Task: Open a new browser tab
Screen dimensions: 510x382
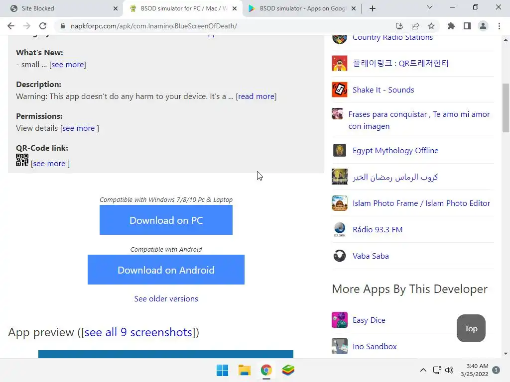Action: coord(373,8)
